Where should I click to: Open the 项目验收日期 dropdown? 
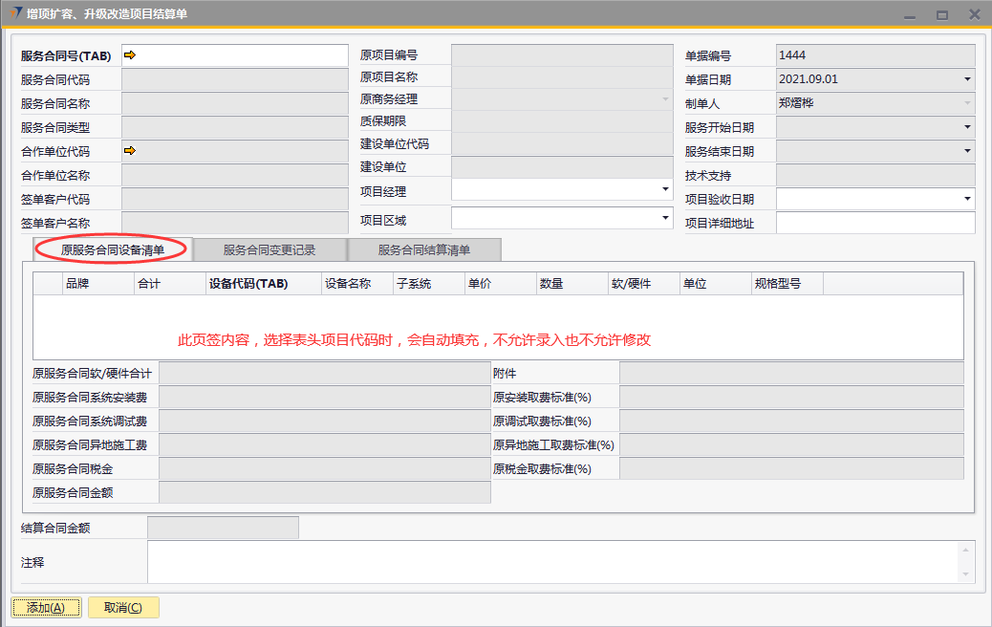[x=967, y=199]
